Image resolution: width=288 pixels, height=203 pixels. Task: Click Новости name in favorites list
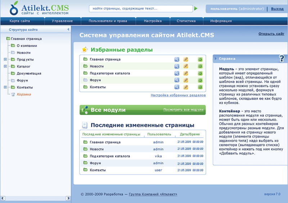(x=97, y=66)
